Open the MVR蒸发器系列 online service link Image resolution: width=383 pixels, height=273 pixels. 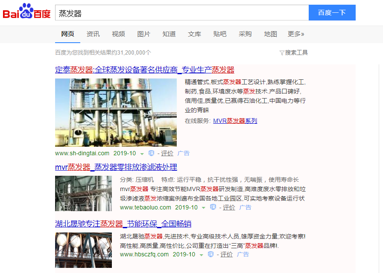(235, 121)
